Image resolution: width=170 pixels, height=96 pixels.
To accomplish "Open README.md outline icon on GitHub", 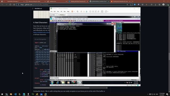I will click(x=33, y=9).
